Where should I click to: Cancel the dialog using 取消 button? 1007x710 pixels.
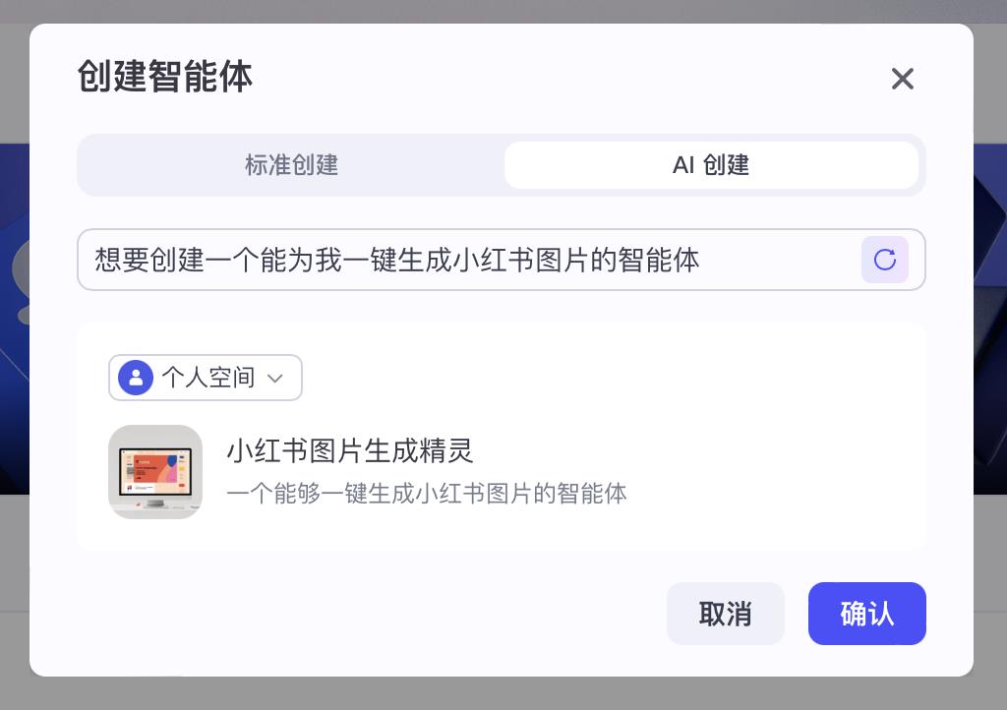[726, 614]
